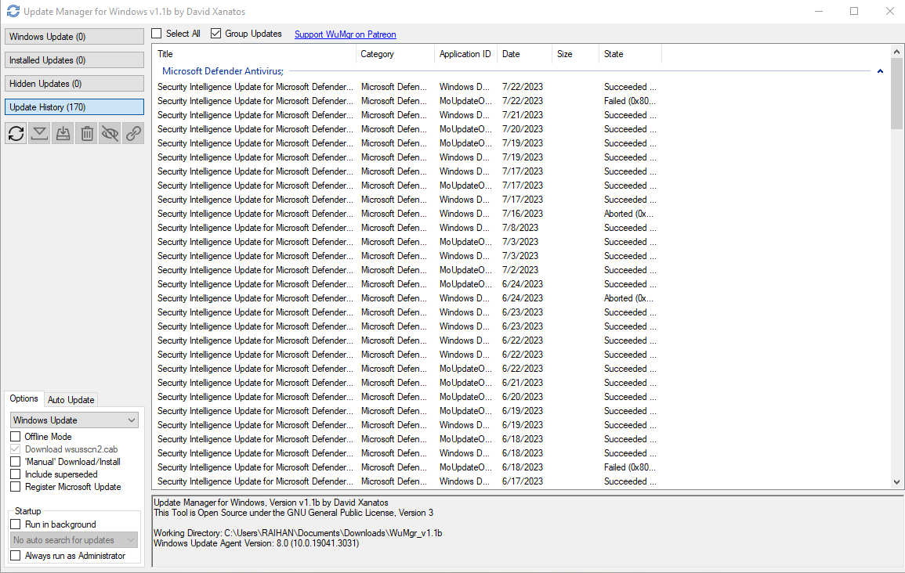Click the Search/refresh updates icon
Image resolution: width=905 pixels, height=573 pixels.
tap(16, 134)
